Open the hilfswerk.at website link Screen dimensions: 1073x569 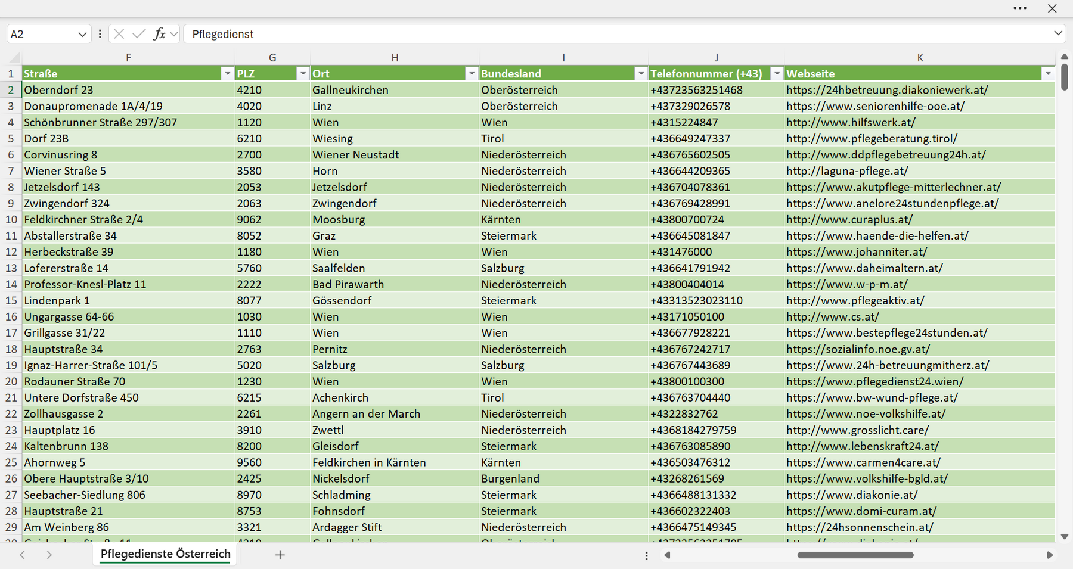click(851, 122)
